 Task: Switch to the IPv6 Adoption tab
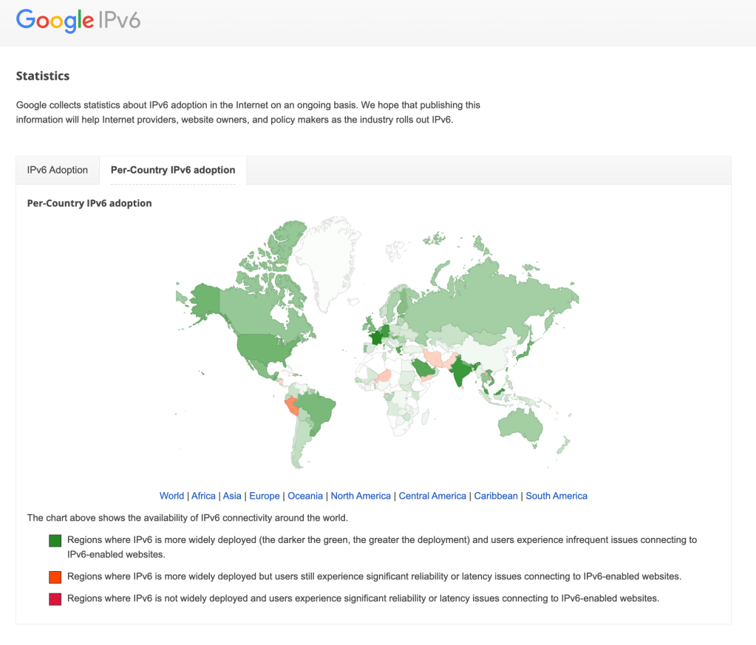58,170
